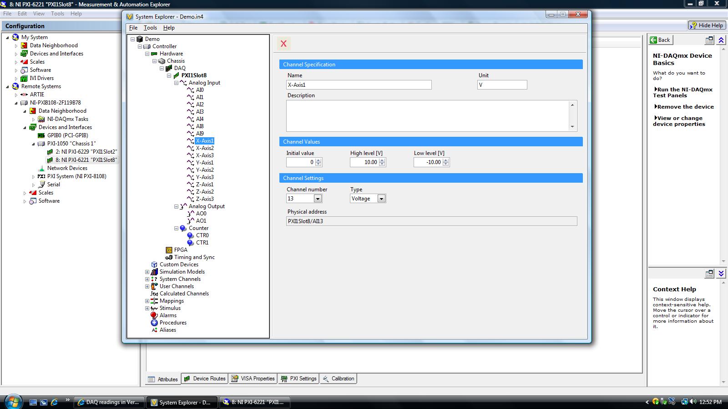Image resolution: width=728 pixels, height=409 pixels.
Task: Click the Calculated Channels icon
Action: 154,294
